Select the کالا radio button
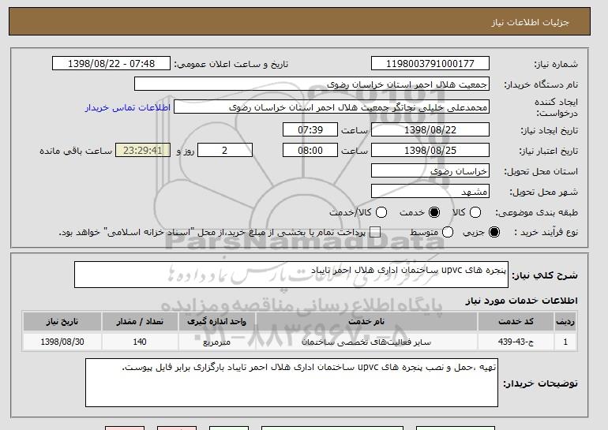 [x=475, y=212]
